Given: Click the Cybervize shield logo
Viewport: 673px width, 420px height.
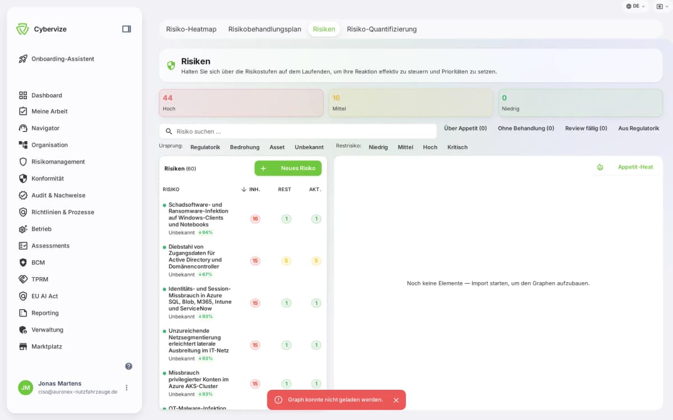Looking at the screenshot, I should point(22,29).
